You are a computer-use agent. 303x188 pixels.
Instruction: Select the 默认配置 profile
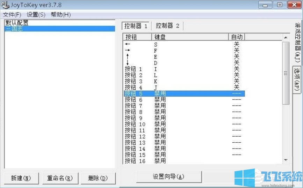tap(60, 23)
